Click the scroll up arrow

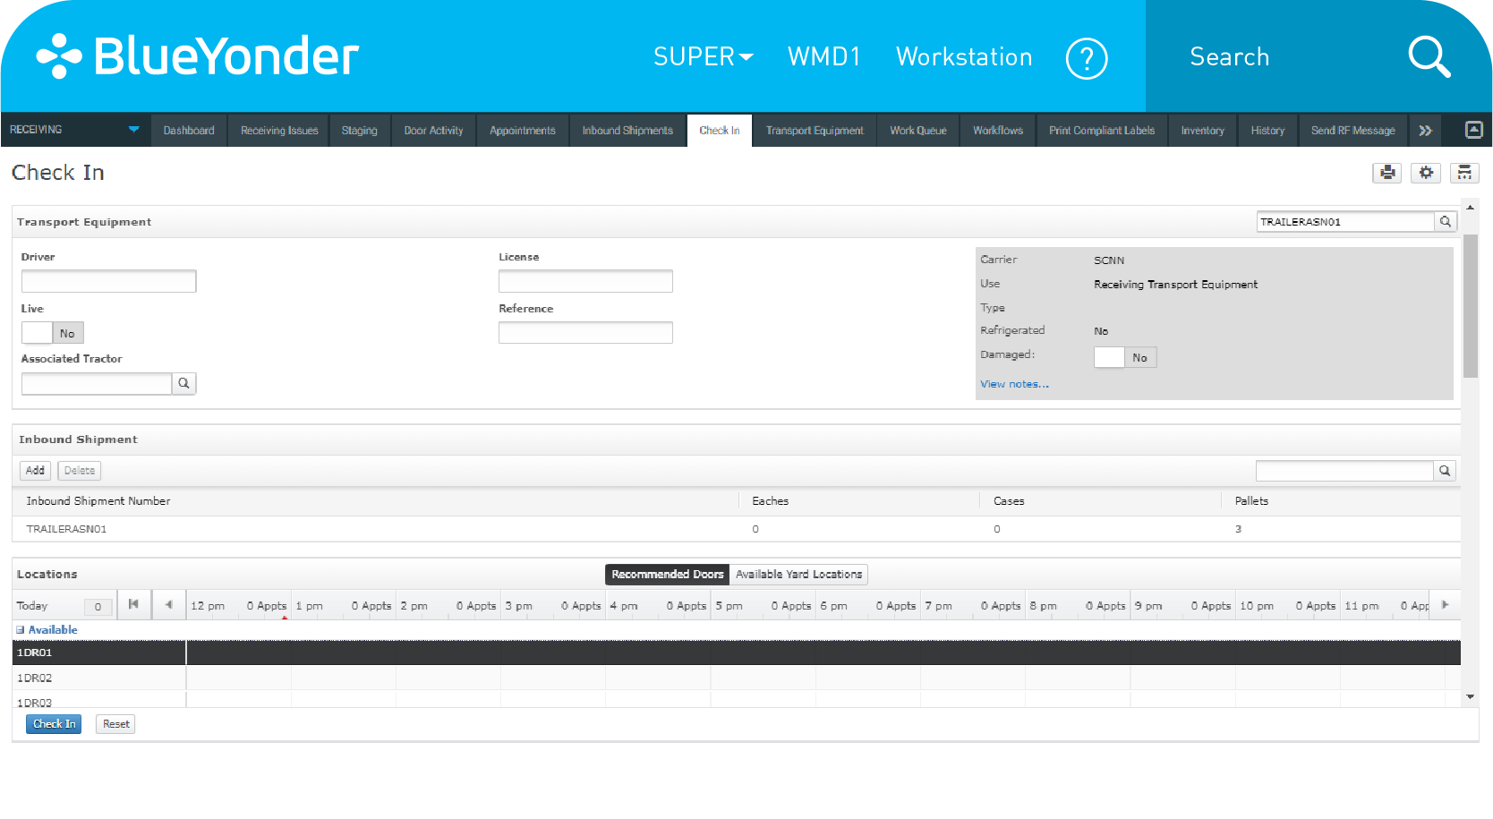[1470, 208]
